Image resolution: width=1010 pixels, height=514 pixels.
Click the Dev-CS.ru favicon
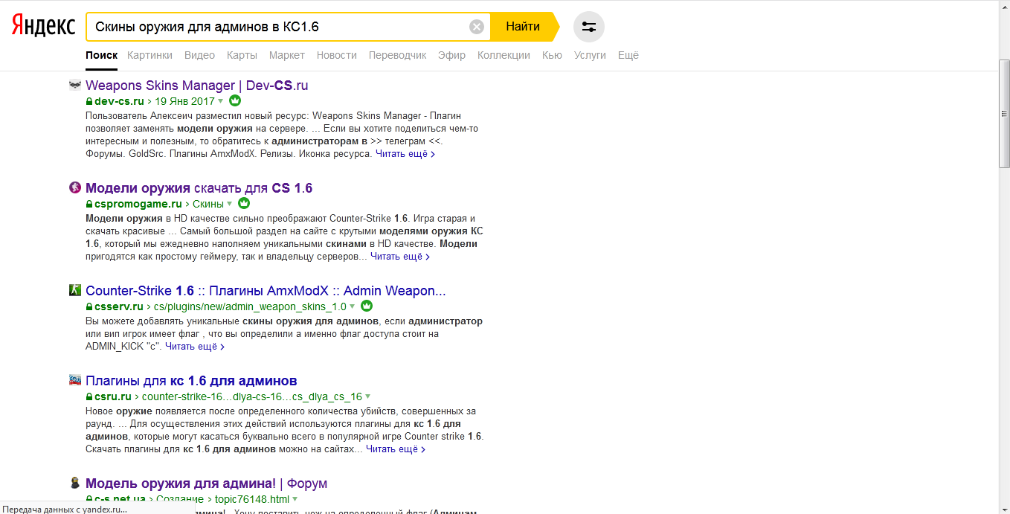[75, 86]
